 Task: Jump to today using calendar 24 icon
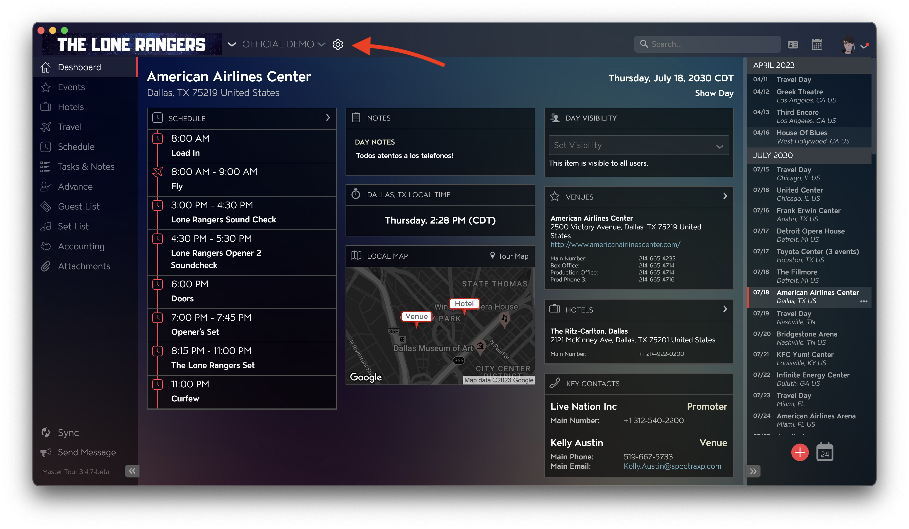[825, 452]
